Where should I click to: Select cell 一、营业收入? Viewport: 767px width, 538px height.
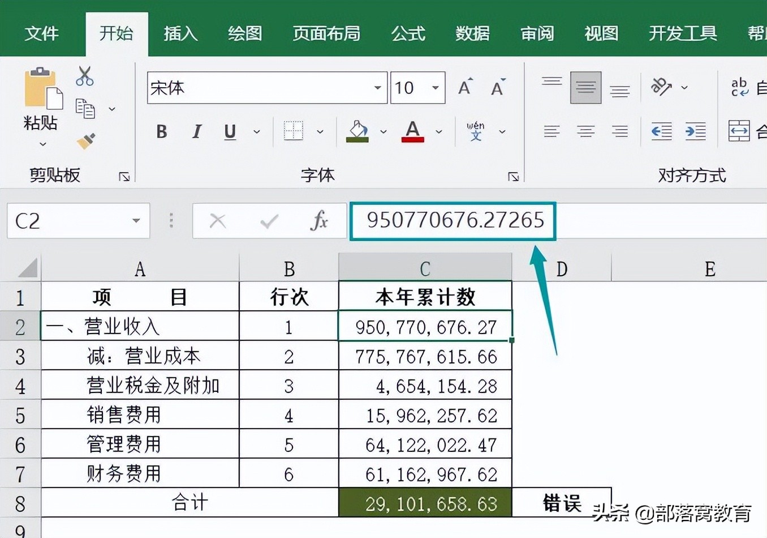click(140, 326)
